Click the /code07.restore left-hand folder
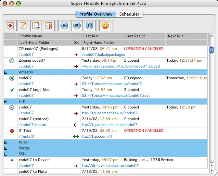The height and width of the screenshot is (176, 218). pos(33,125)
